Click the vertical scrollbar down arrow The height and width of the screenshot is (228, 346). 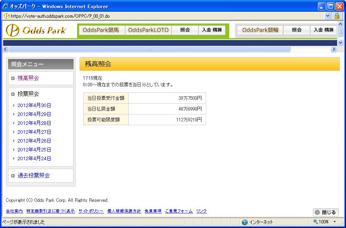340,42
